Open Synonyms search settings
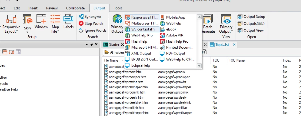 pos(90,17)
